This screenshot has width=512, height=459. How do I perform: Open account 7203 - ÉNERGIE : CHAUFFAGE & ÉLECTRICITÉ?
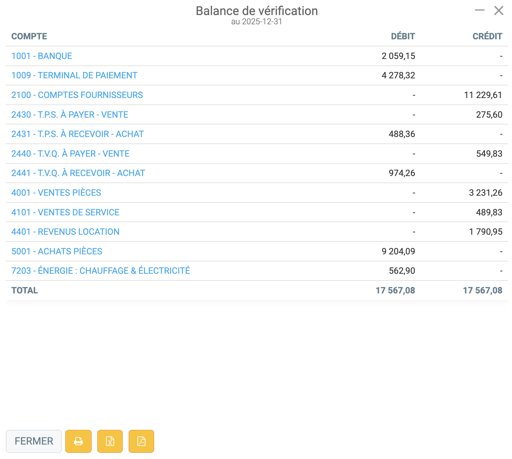[x=101, y=271]
